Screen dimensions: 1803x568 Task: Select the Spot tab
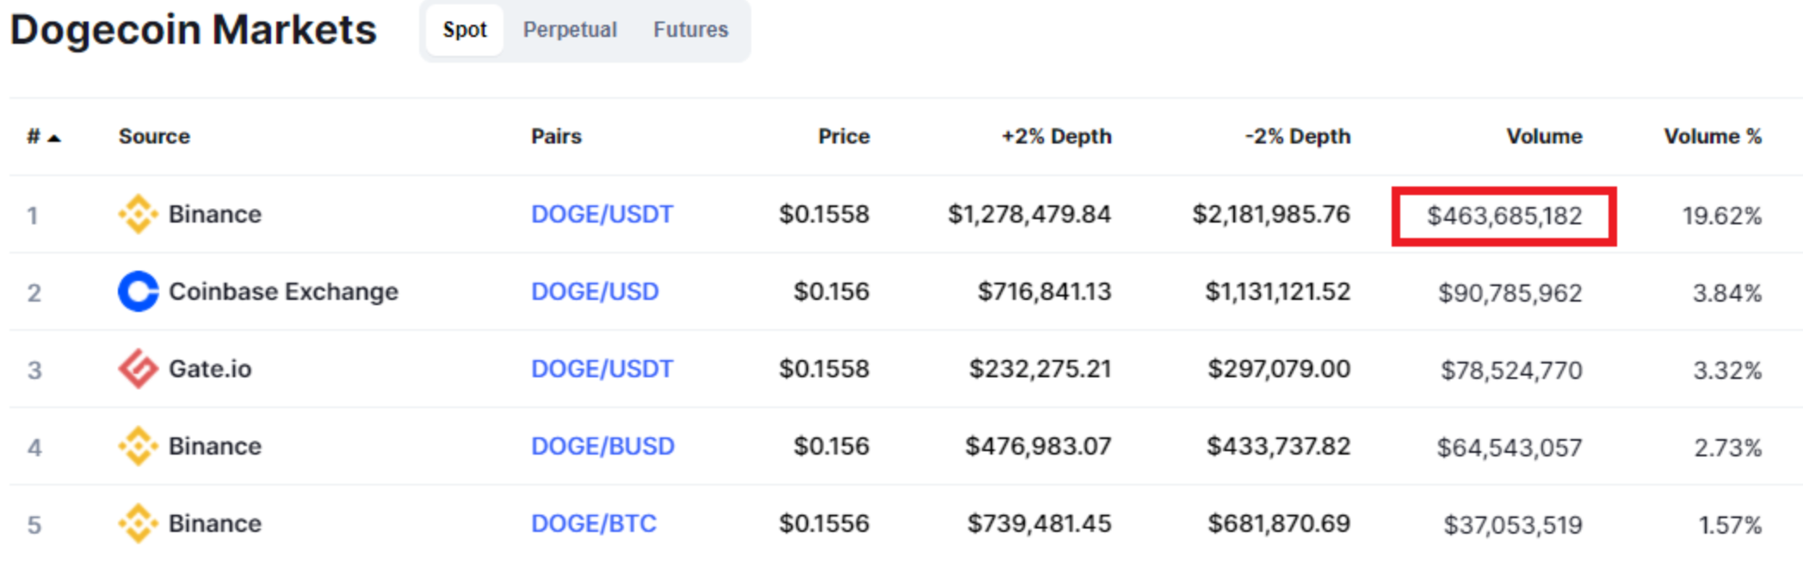click(465, 30)
